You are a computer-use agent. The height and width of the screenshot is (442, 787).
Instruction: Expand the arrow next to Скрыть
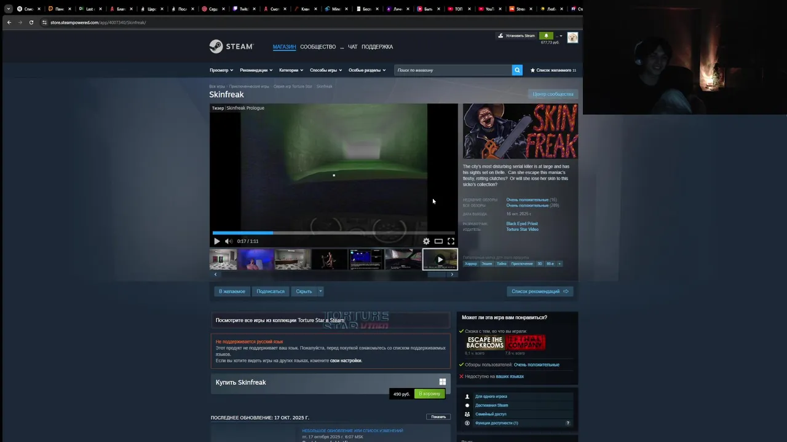[320, 291]
